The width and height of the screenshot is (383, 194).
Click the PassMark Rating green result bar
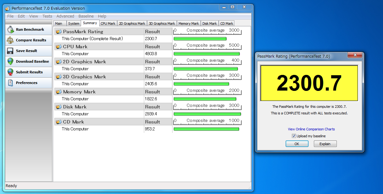click(x=200, y=39)
